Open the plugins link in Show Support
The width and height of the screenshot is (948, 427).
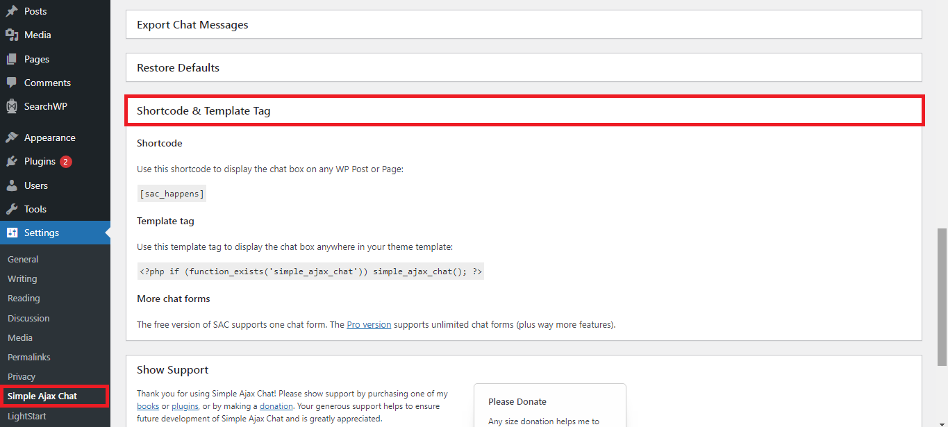[x=185, y=406]
